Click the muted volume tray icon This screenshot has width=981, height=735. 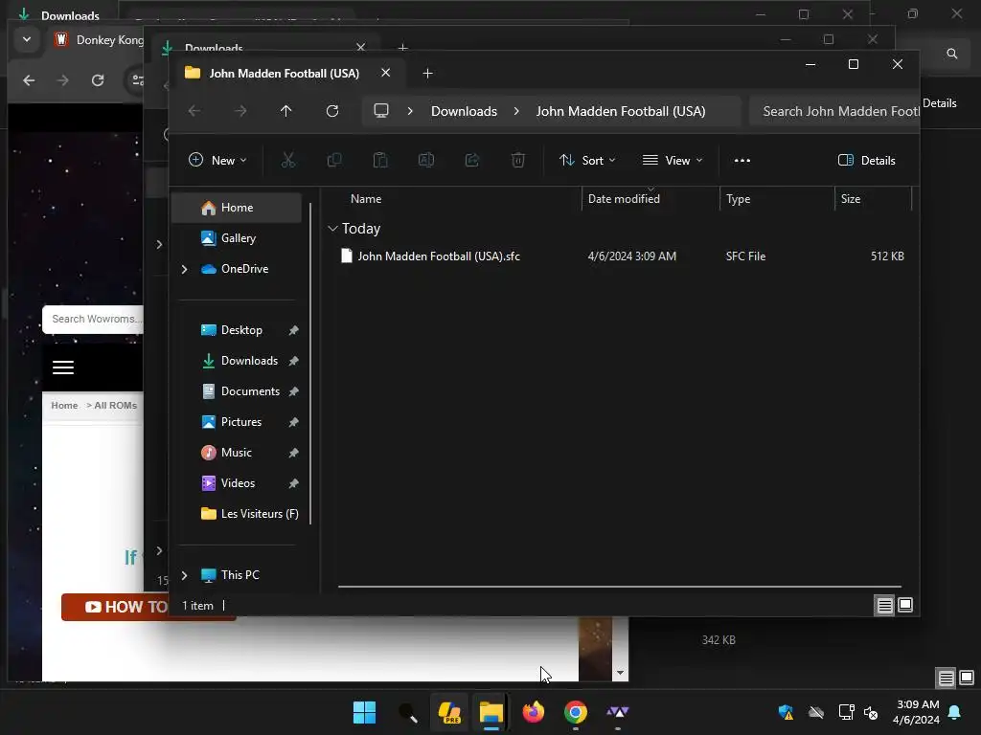point(871,712)
